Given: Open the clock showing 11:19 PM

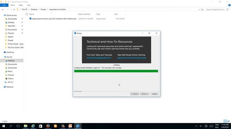Looking at the screenshot, I should click(225, 126).
